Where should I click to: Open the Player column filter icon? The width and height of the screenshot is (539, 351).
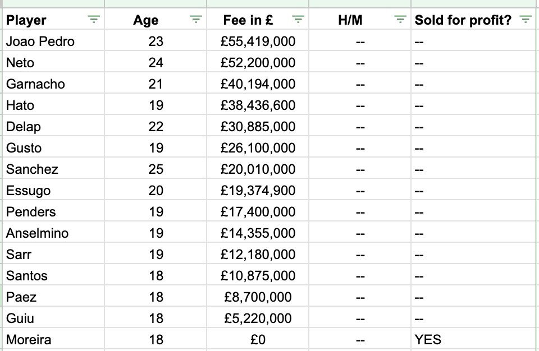(94, 19)
